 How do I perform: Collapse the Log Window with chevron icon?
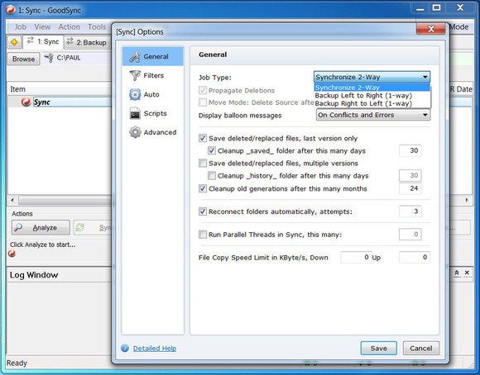tap(457, 273)
